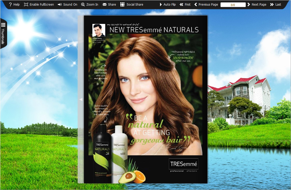
Task: Click the page number field 8/8
Action: click(x=233, y=5)
